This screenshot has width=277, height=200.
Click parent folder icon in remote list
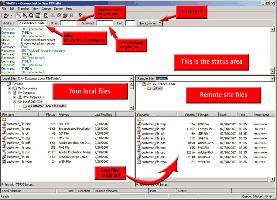tap(139, 119)
